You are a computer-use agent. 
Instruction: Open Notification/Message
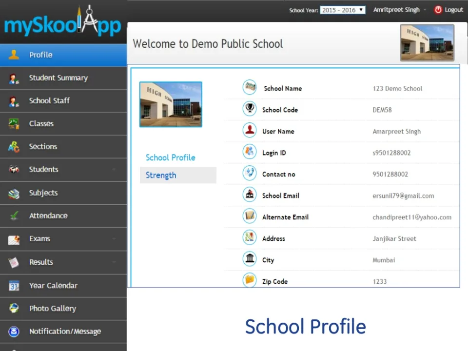tap(63, 331)
